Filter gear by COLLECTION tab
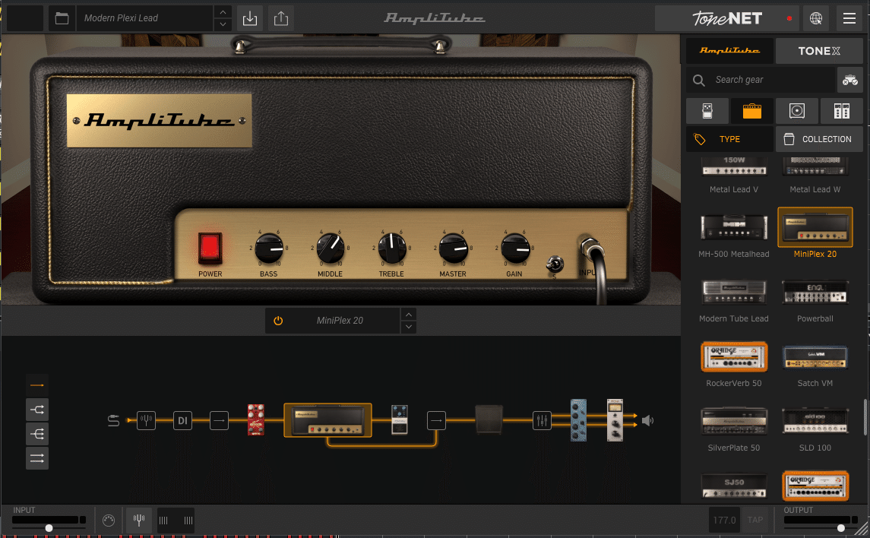The height and width of the screenshot is (538, 870). coord(819,139)
